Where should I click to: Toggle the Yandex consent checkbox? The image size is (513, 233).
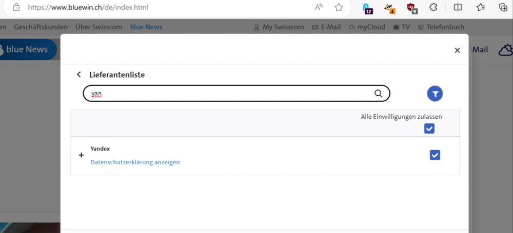[435, 155]
